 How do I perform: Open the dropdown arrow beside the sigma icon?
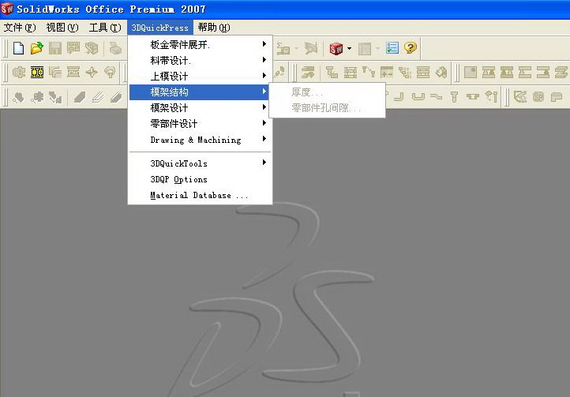(x=296, y=48)
